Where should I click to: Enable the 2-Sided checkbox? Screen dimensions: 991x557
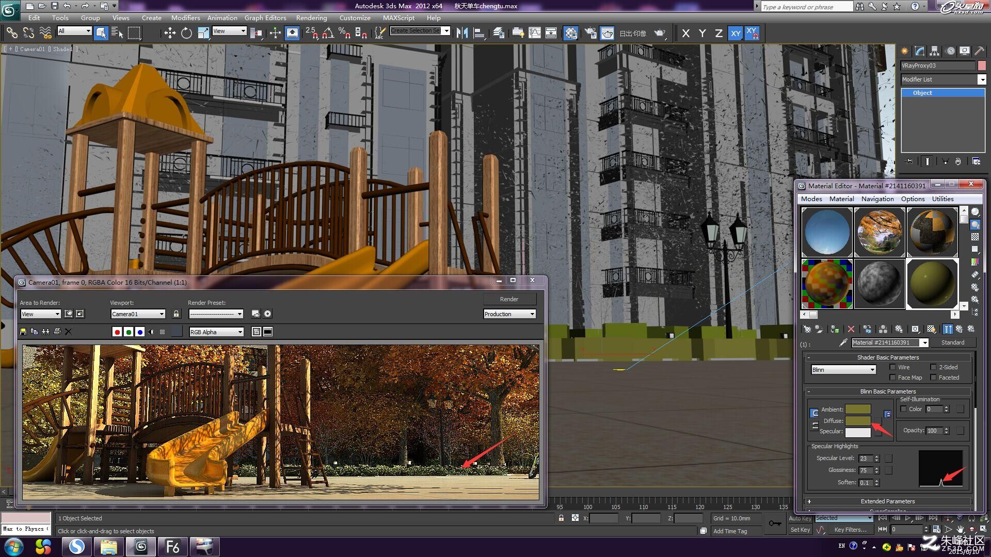pyautogui.click(x=933, y=367)
